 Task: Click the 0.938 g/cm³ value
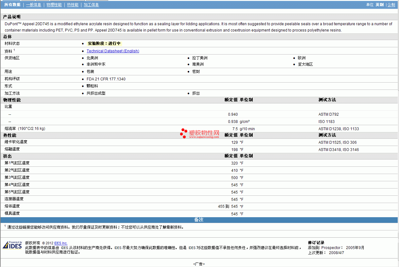[233, 122]
